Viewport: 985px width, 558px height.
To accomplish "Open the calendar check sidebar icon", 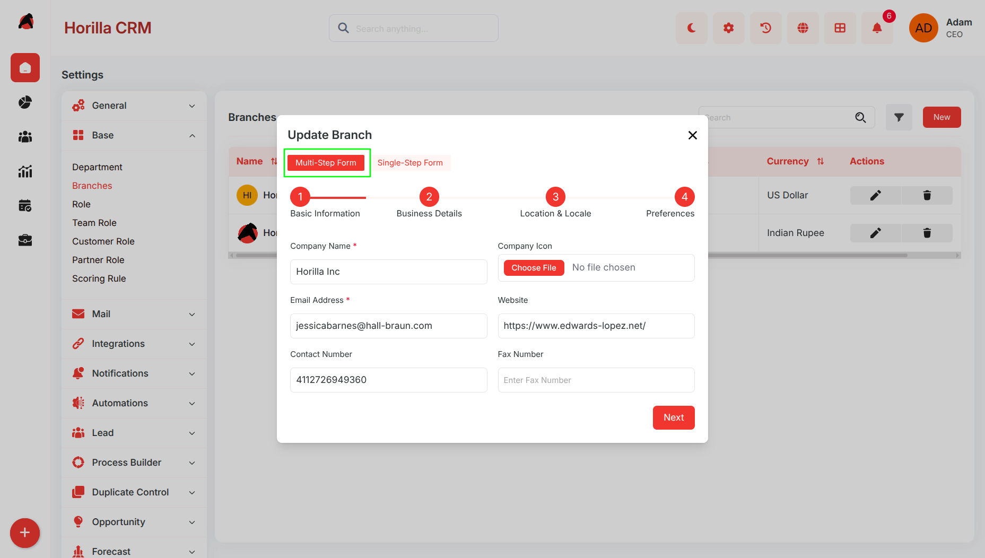I will [25, 206].
